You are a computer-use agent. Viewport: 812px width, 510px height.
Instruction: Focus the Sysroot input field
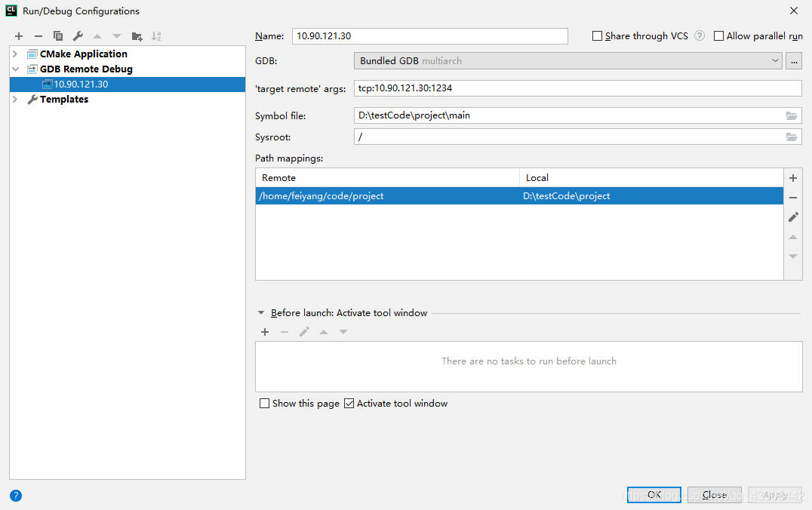[568, 137]
